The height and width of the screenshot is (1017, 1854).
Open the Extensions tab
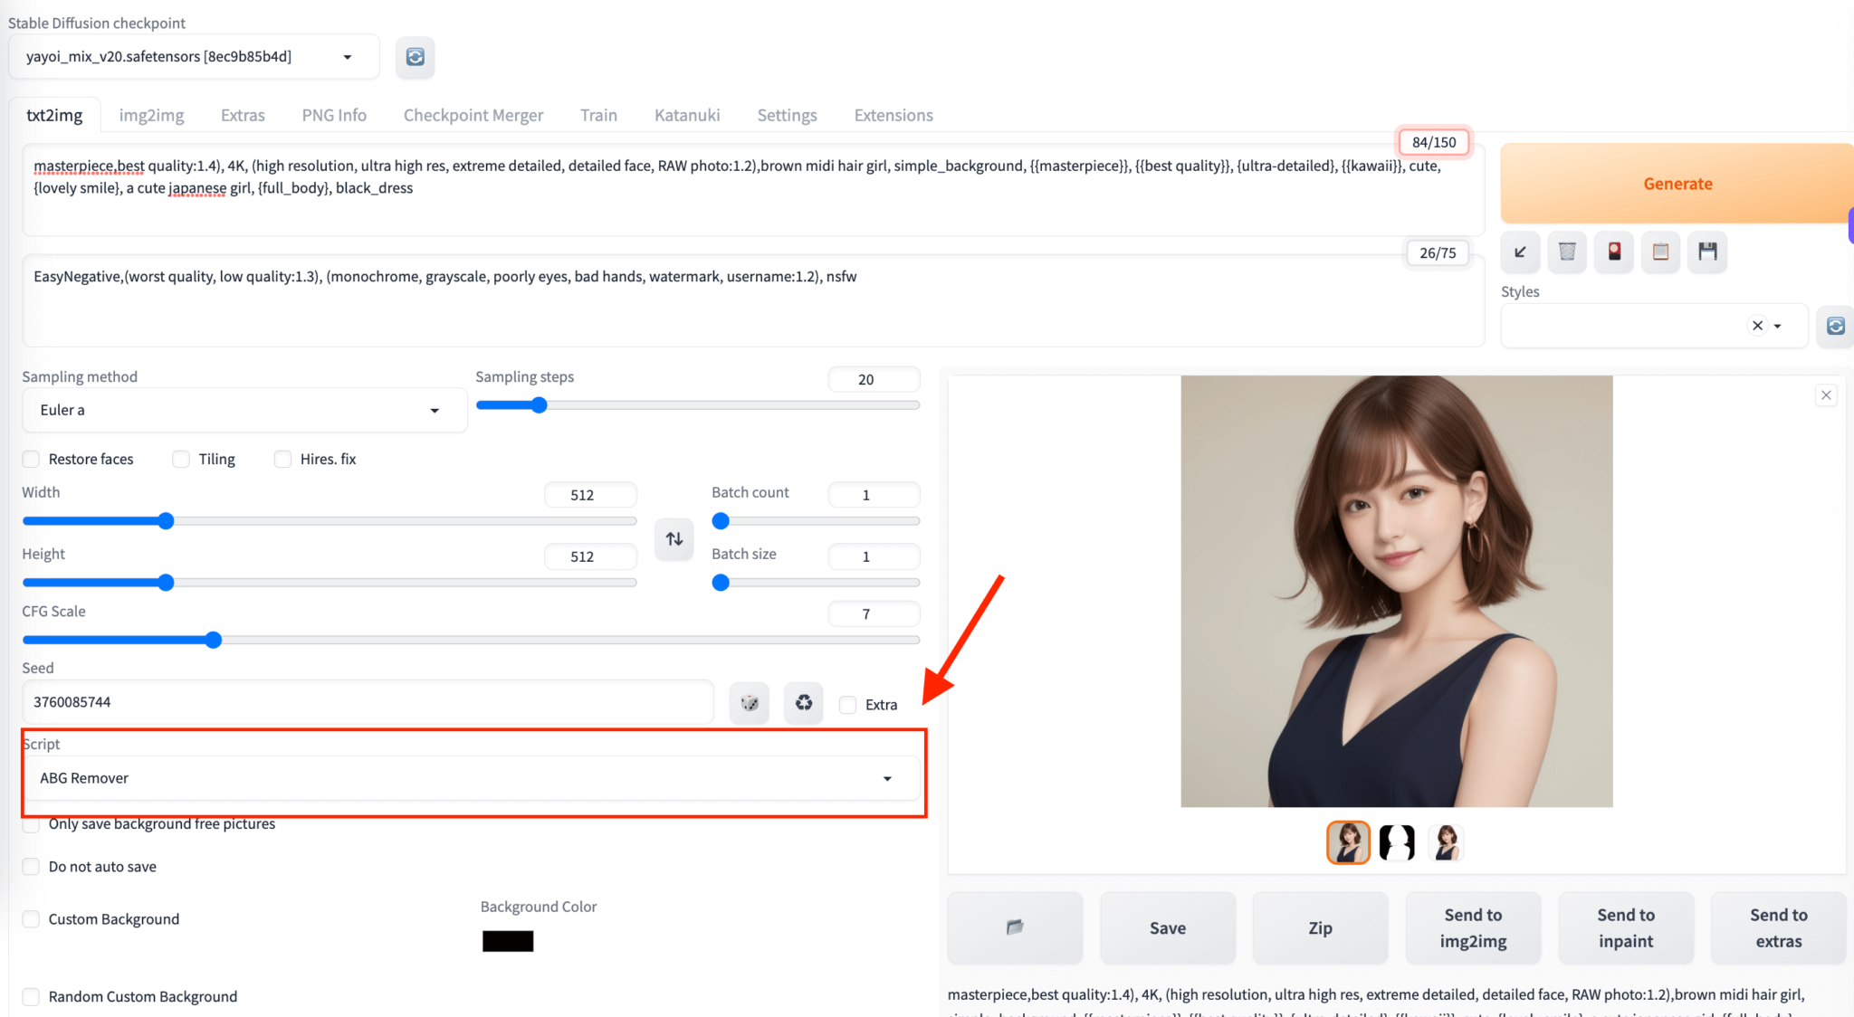(893, 115)
